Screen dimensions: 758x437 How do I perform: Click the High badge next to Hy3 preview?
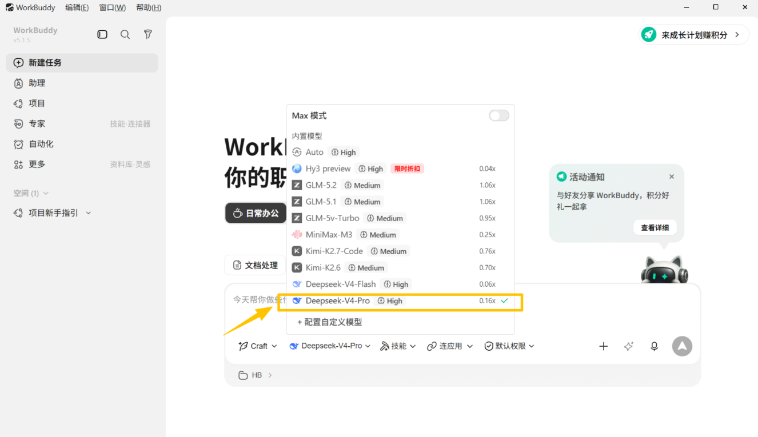[371, 169]
